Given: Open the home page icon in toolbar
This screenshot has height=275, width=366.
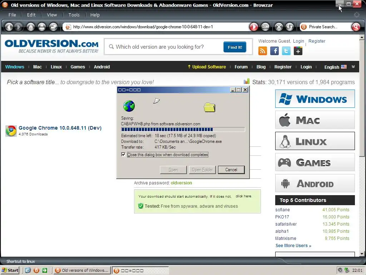Looking at the screenshot, I should click(31, 27).
